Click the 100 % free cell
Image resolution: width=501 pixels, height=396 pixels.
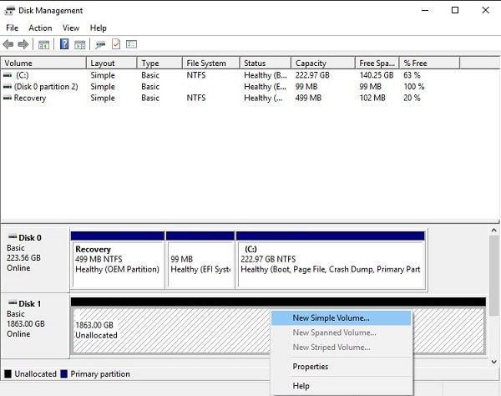414,87
